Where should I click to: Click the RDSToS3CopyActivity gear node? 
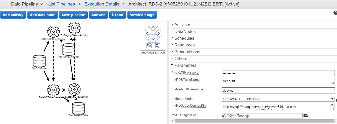click(x=53, y=32)
